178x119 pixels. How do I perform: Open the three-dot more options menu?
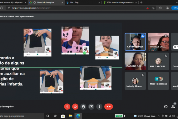[99, 106]
